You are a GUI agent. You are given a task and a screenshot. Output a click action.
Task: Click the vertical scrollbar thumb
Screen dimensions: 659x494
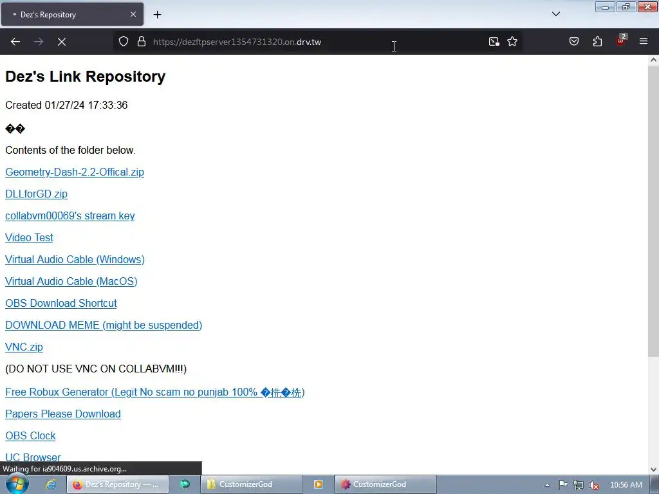click(x=653, y=211)
